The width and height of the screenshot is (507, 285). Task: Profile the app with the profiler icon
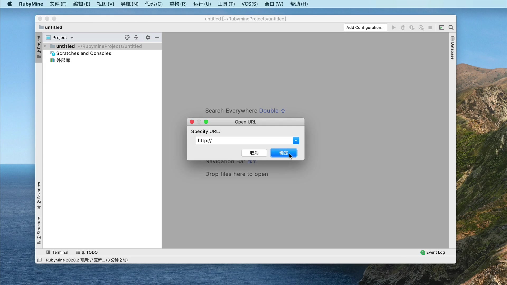421,27
